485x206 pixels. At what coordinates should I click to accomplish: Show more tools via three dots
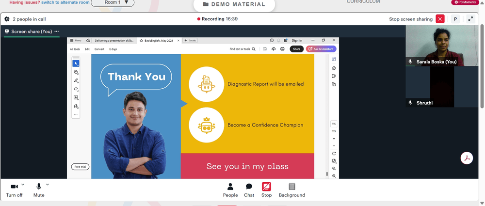pyautogui.click(x=76, y=114)
